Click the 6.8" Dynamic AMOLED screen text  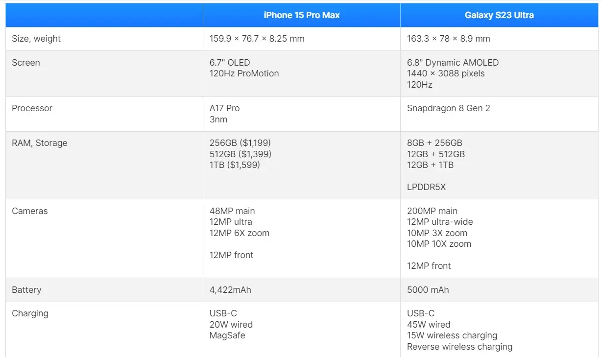click(x=453, y=63)
